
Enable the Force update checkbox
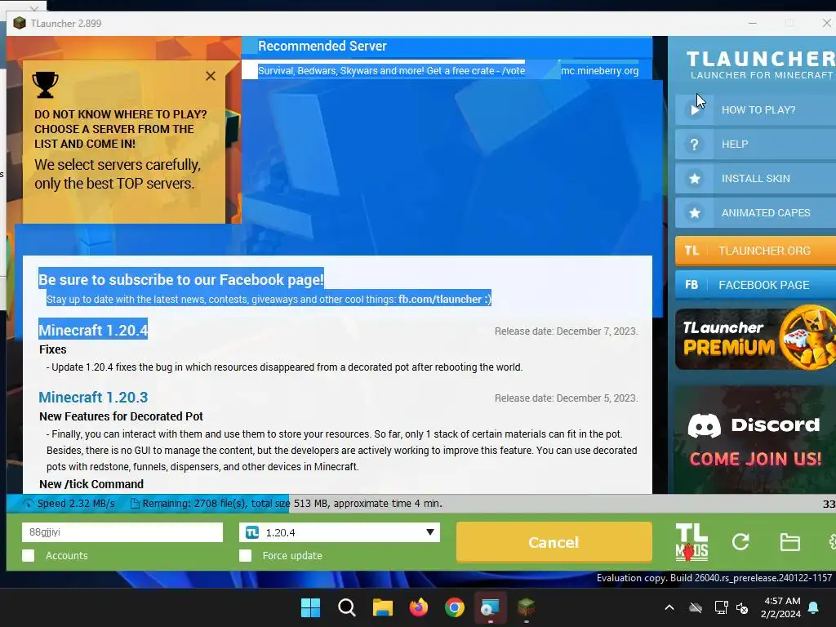(245, 555)
